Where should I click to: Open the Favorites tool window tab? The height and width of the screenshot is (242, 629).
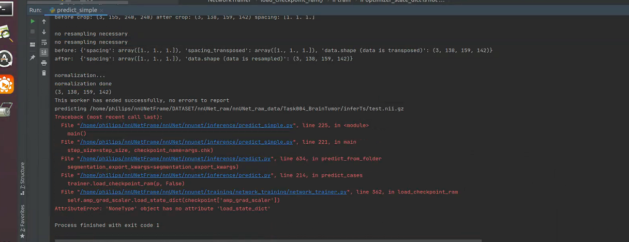(22, 222)
